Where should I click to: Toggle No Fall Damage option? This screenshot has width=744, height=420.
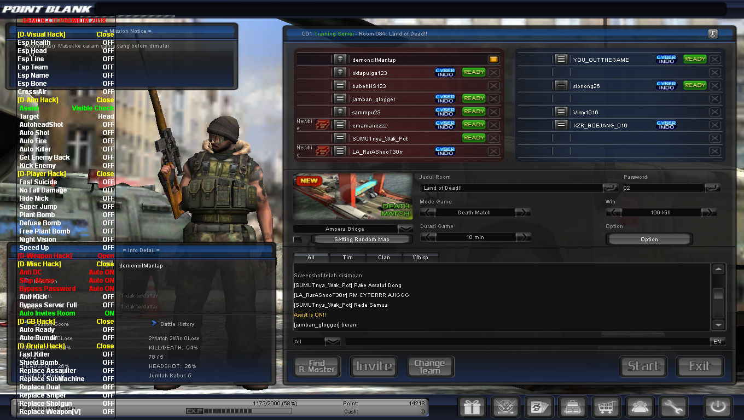point(67,190)
